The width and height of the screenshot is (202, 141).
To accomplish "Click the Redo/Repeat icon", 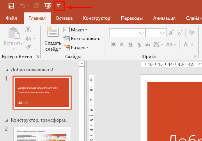I will [x=36, y=6].
